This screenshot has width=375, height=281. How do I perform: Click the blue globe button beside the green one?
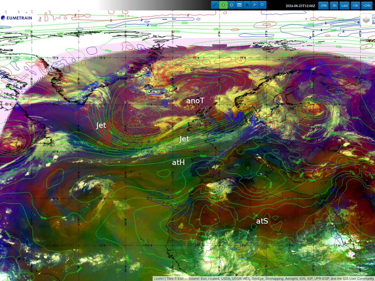[x=232, y=5]
